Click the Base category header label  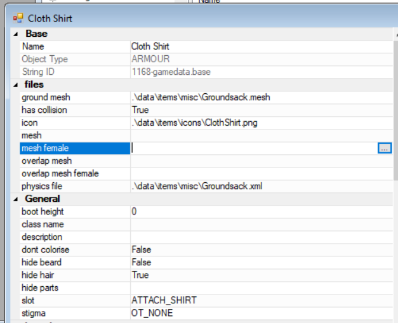37,34
